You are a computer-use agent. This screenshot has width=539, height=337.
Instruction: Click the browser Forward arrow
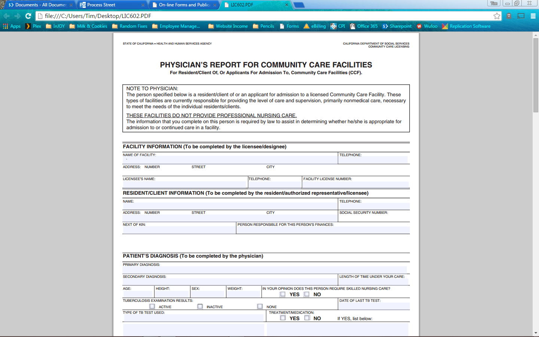[x=17, y=16]
